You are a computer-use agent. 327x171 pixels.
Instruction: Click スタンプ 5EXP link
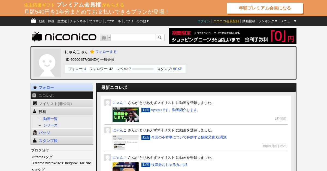178,69
